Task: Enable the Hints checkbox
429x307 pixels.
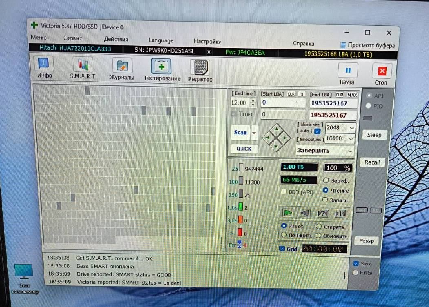Action: [356, 272]
